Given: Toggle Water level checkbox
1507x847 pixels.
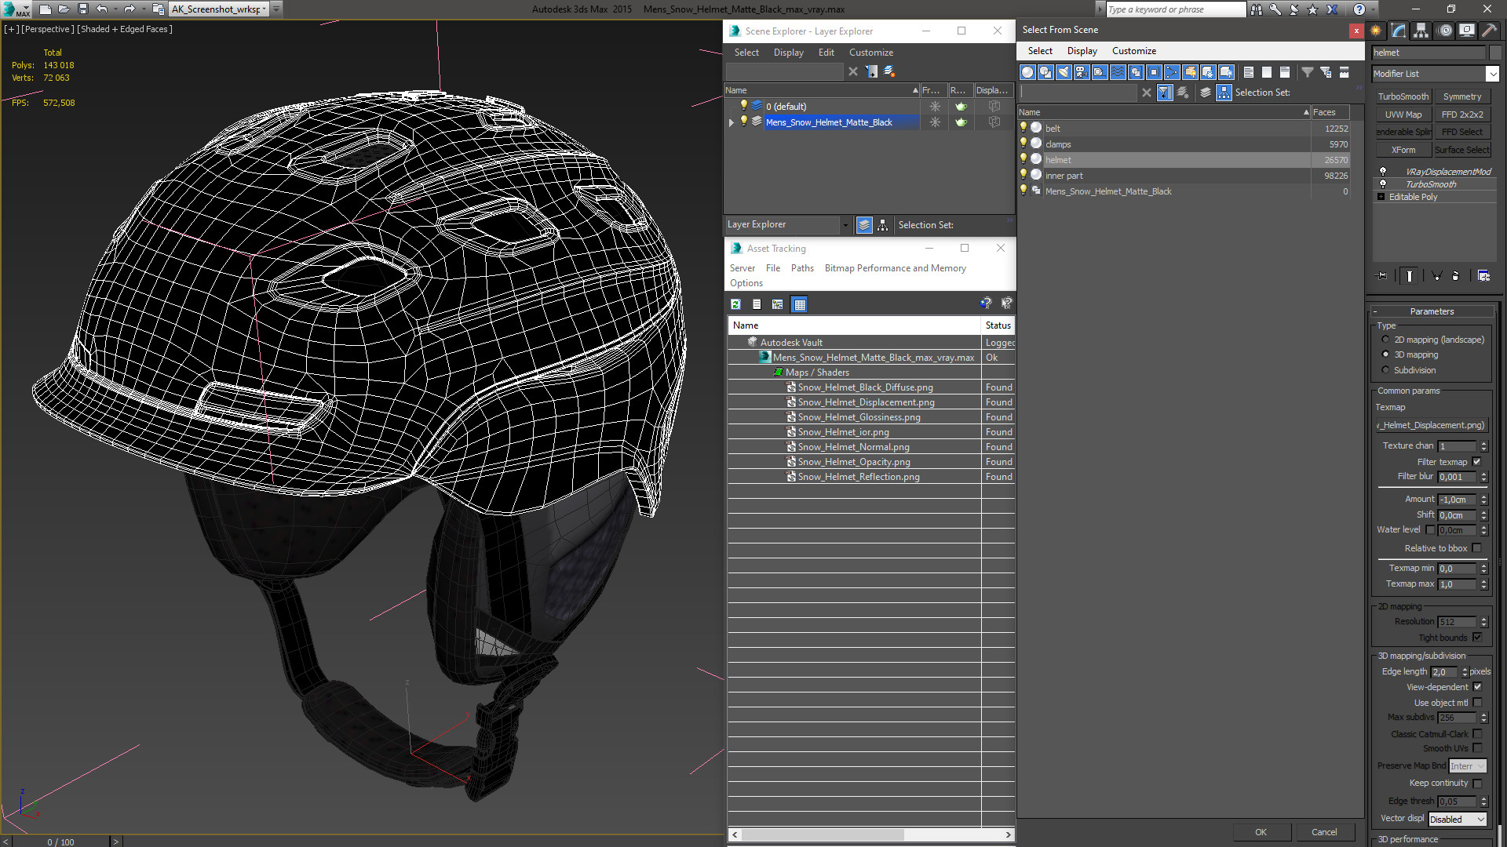Looking at the screenshot, I should point(1430,530).
